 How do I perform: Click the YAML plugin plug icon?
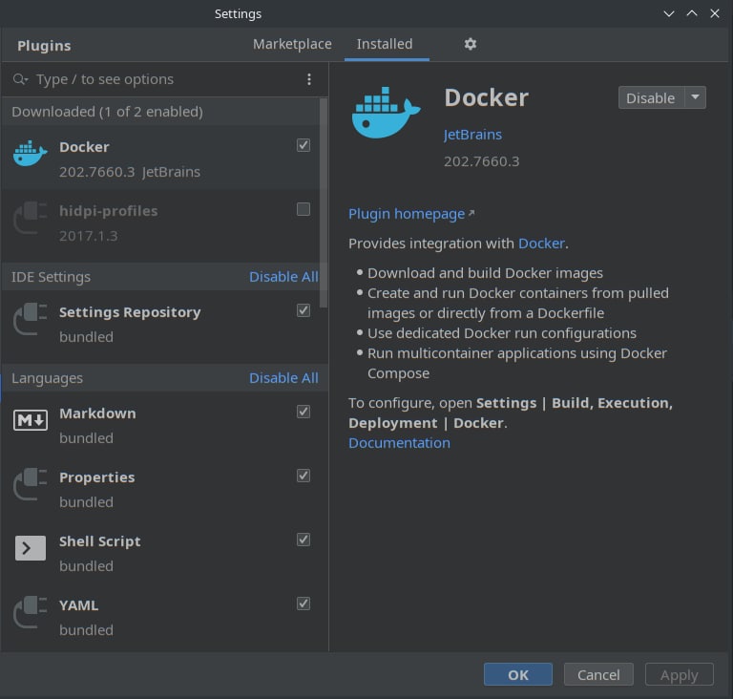pos(31,611)
